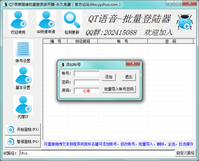
Task: Focus the 帐号 account input field
Action: click(87, 74)
